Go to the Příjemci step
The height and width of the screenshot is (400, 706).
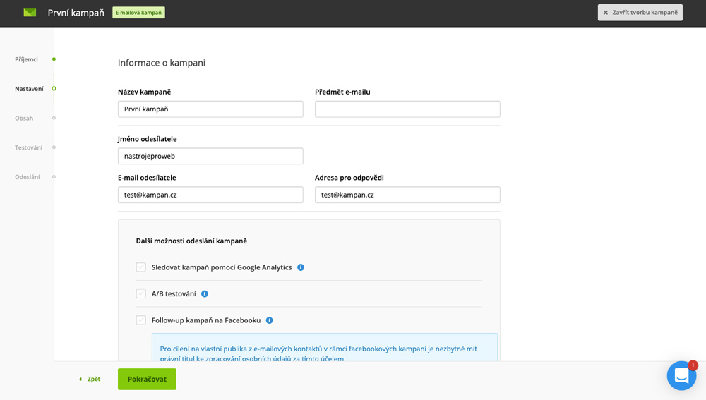coord(26,59)
